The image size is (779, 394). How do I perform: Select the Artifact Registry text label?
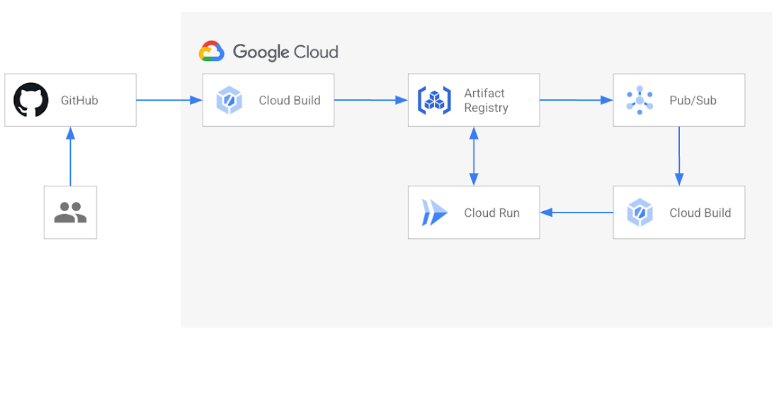click(486, 101)
